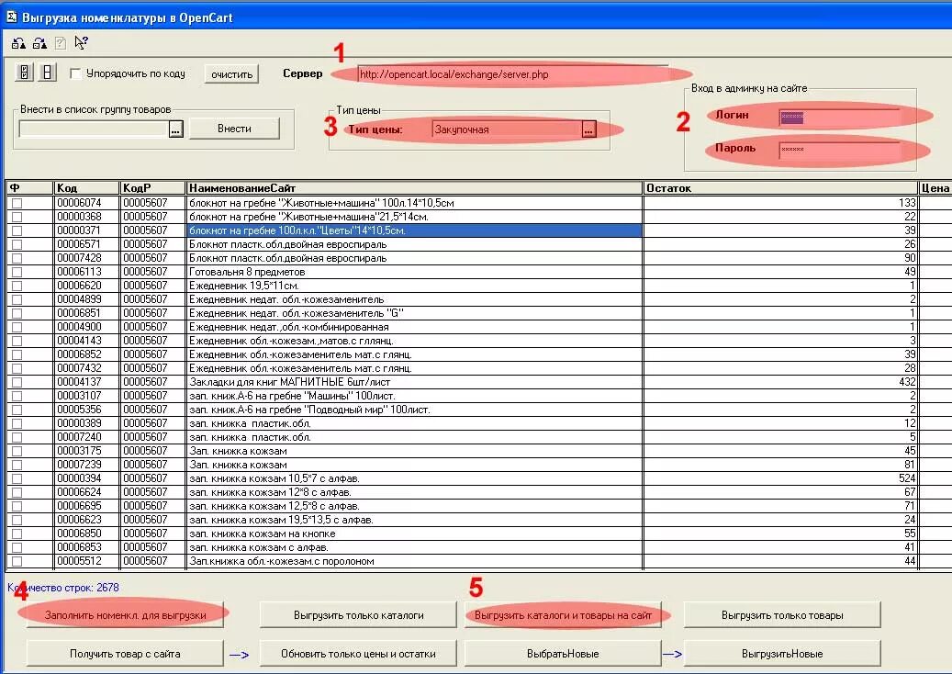
Task: Click 'Выгрузить каталоги и товары на сайт'
Action: 563,615
